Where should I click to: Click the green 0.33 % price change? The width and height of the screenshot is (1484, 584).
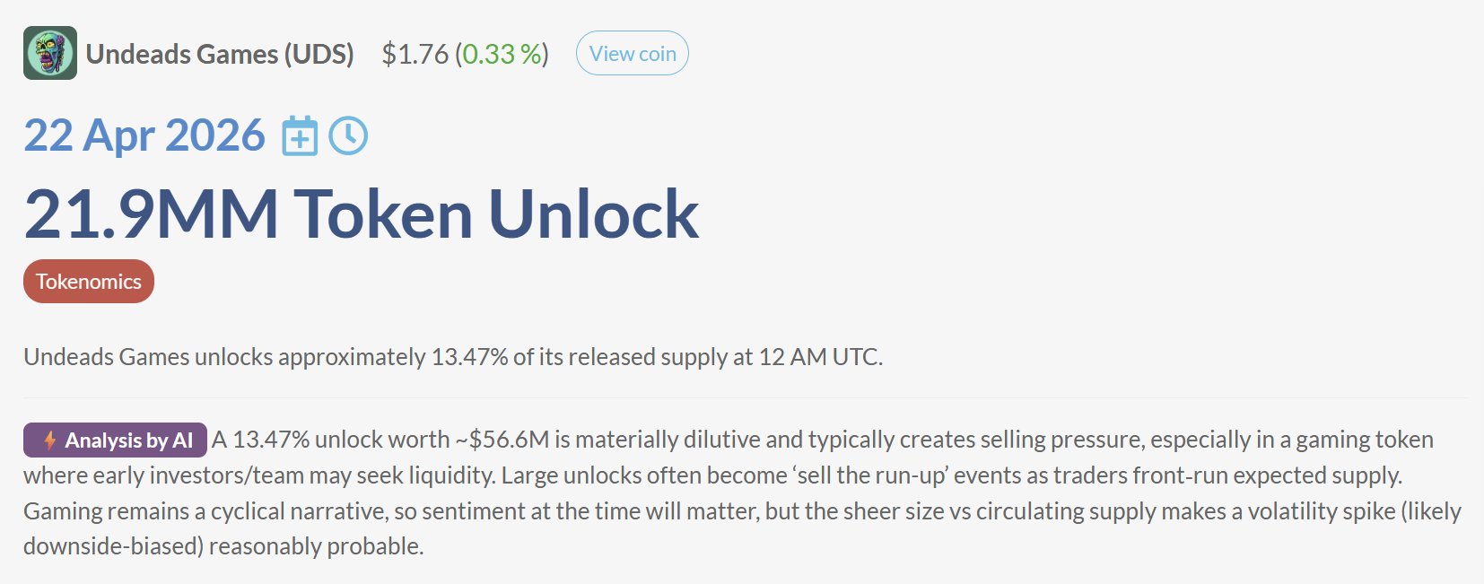(502, 54)
